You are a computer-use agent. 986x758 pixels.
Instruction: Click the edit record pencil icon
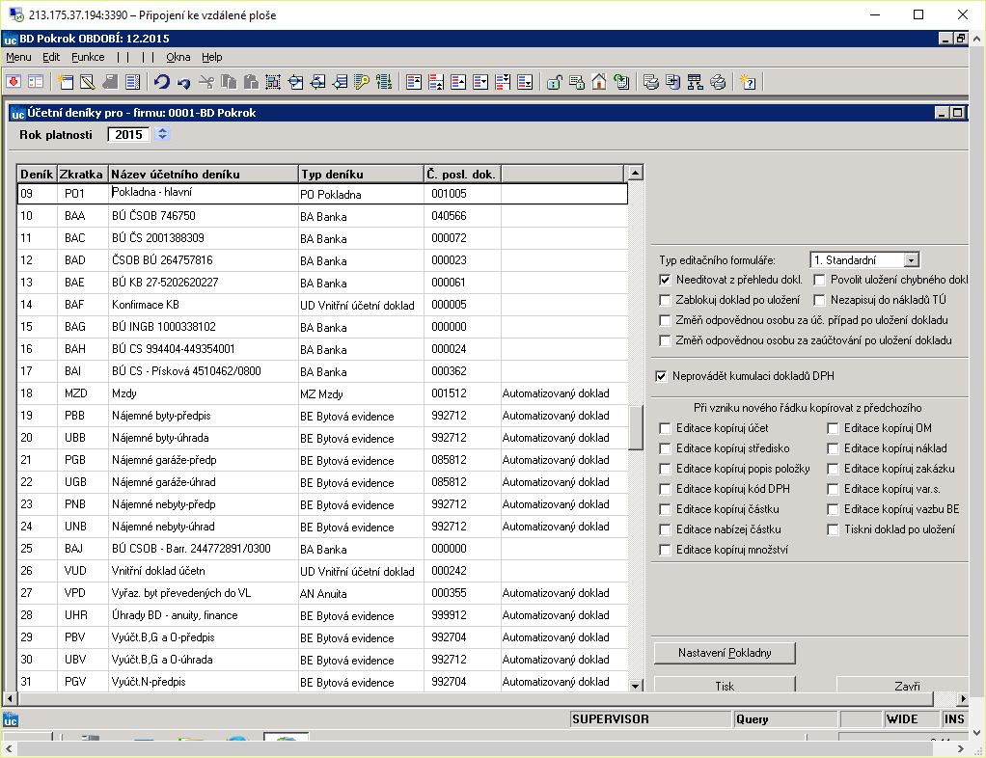[88, 82]
